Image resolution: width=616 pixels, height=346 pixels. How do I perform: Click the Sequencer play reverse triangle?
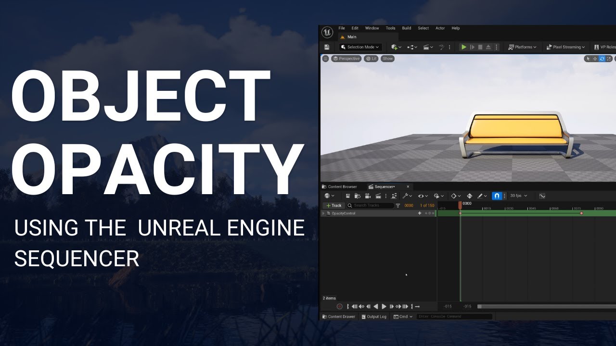tap(376, 307)
